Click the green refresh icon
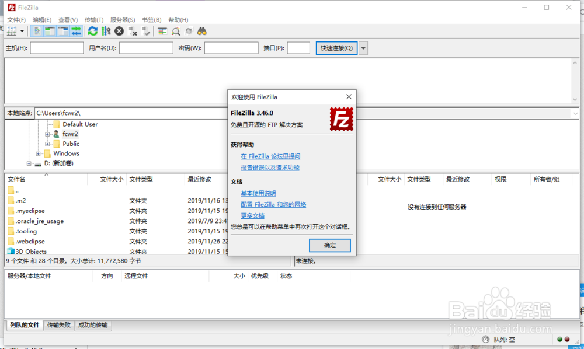This screenshot has width=584, height=349. (93, 32)
